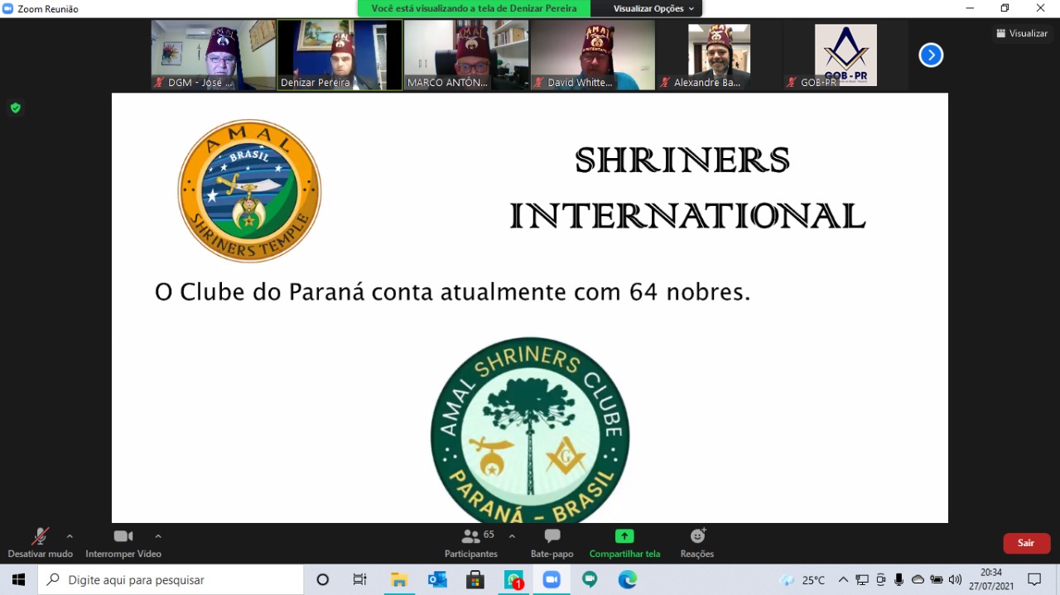
Task: Select Denizar Pereira's video thumbnail
Action: 340,55
